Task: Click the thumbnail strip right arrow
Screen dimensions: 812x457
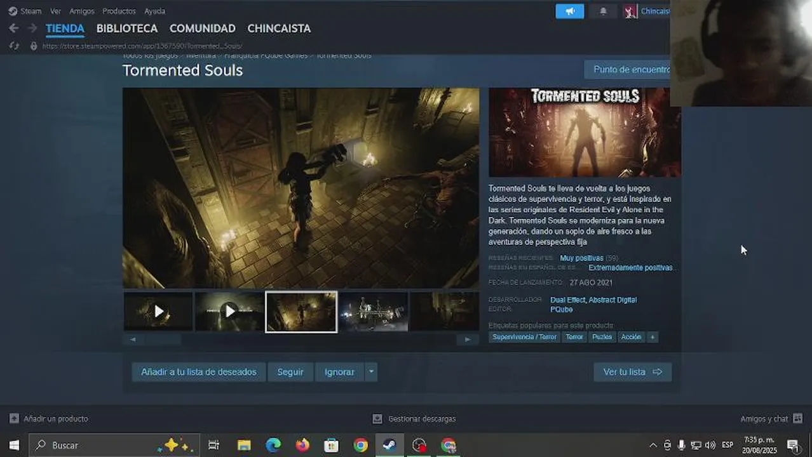Action: coord(468,340)
